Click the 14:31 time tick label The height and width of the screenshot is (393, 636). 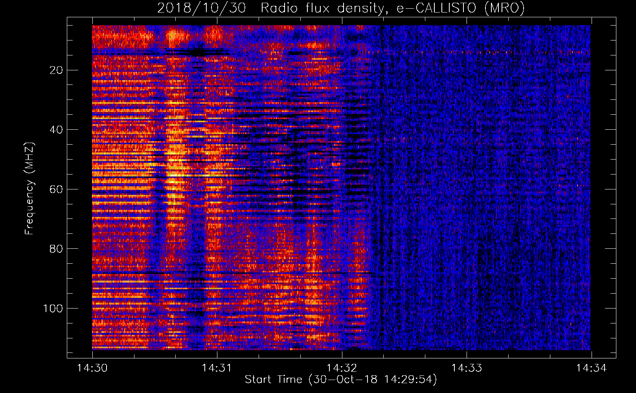tap(217, 368)
